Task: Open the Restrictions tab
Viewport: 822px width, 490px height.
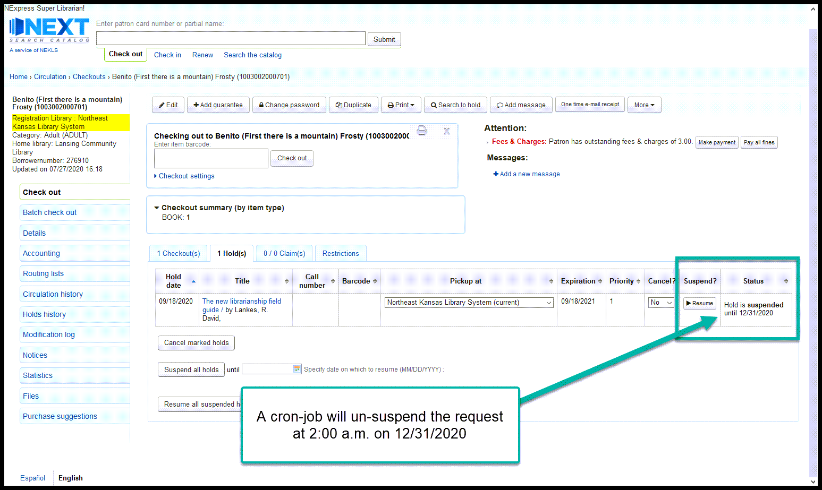Action: click(341, 253)
